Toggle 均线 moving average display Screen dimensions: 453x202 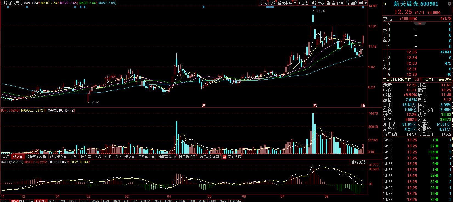click(x=313, y=3)
